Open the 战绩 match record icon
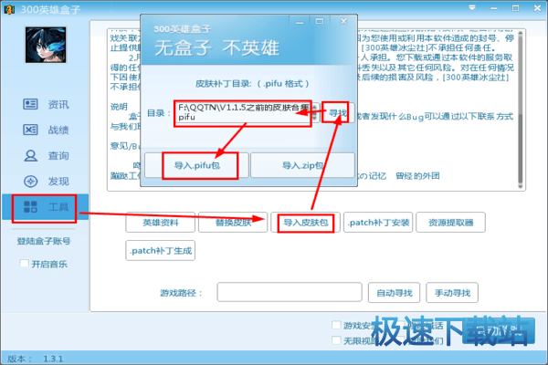The height and width of the screenshot is (365, 548). (x=30, y=130)
